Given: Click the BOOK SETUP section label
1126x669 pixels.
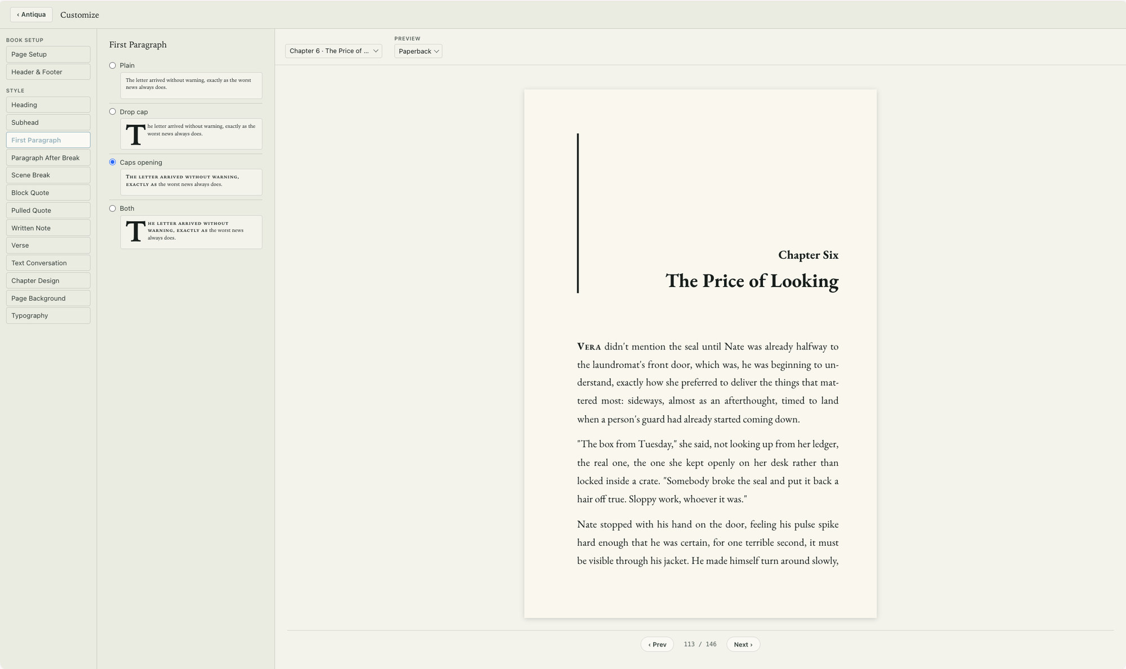Looking at the screenshot, I should [25, 41].
